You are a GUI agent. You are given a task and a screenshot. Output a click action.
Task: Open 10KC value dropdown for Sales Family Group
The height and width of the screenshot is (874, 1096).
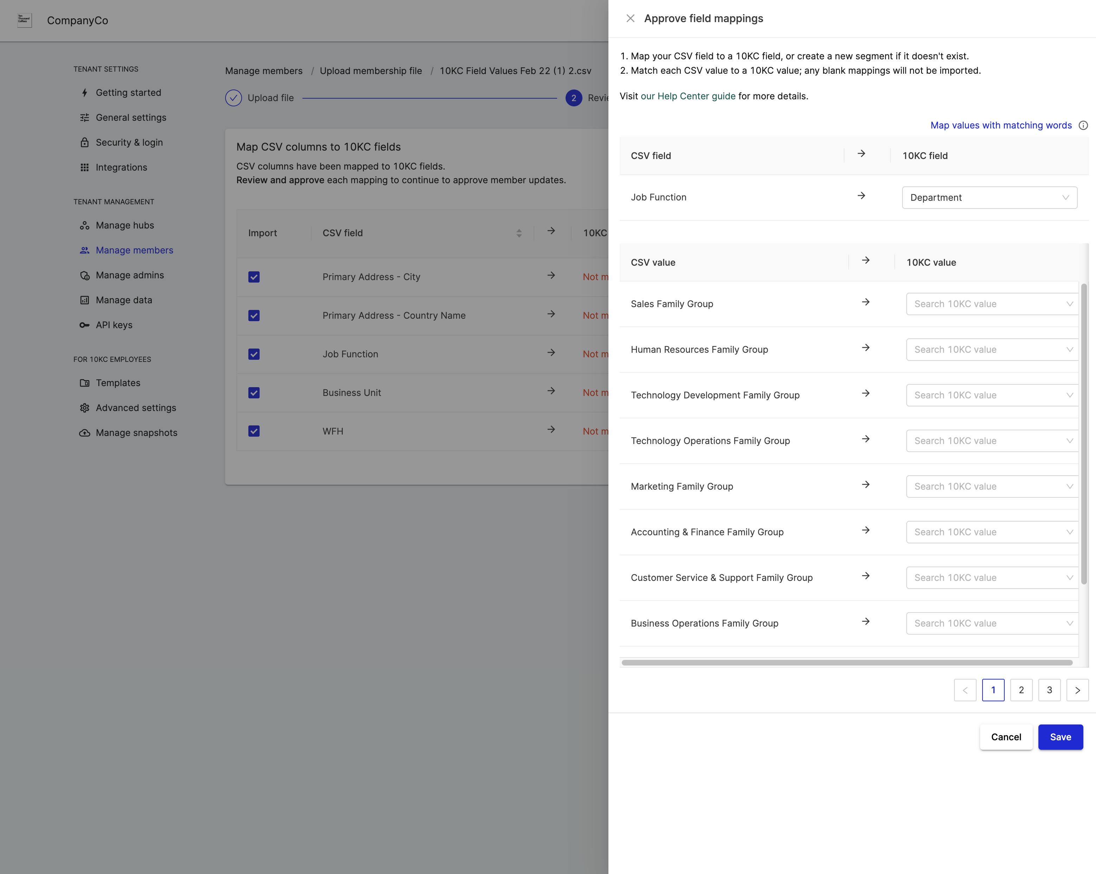click(992, 304)
